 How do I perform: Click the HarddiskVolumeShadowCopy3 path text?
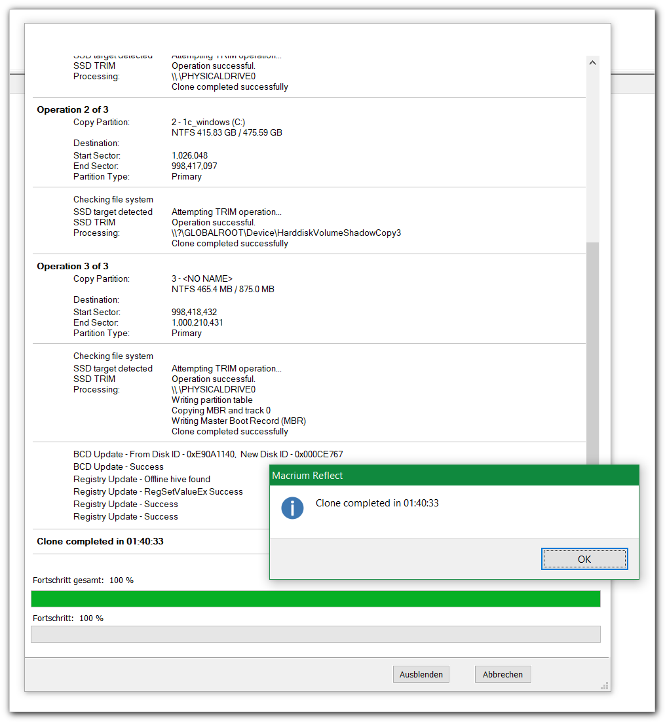coord(286,233)
